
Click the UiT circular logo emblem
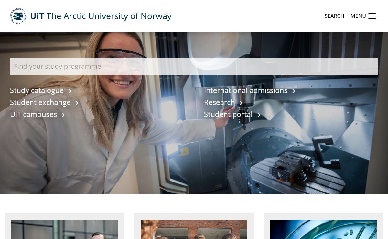click(18, 16)
